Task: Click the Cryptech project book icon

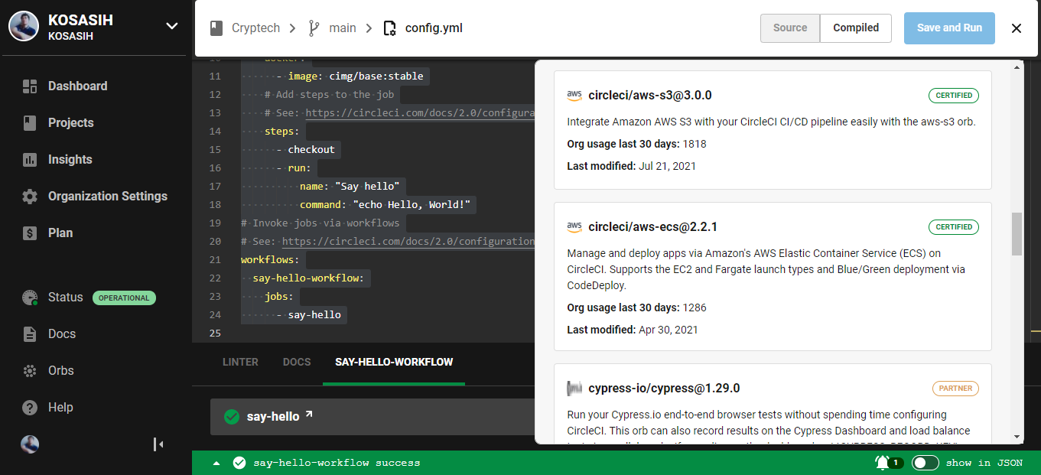Action: [x=216, y=28]
